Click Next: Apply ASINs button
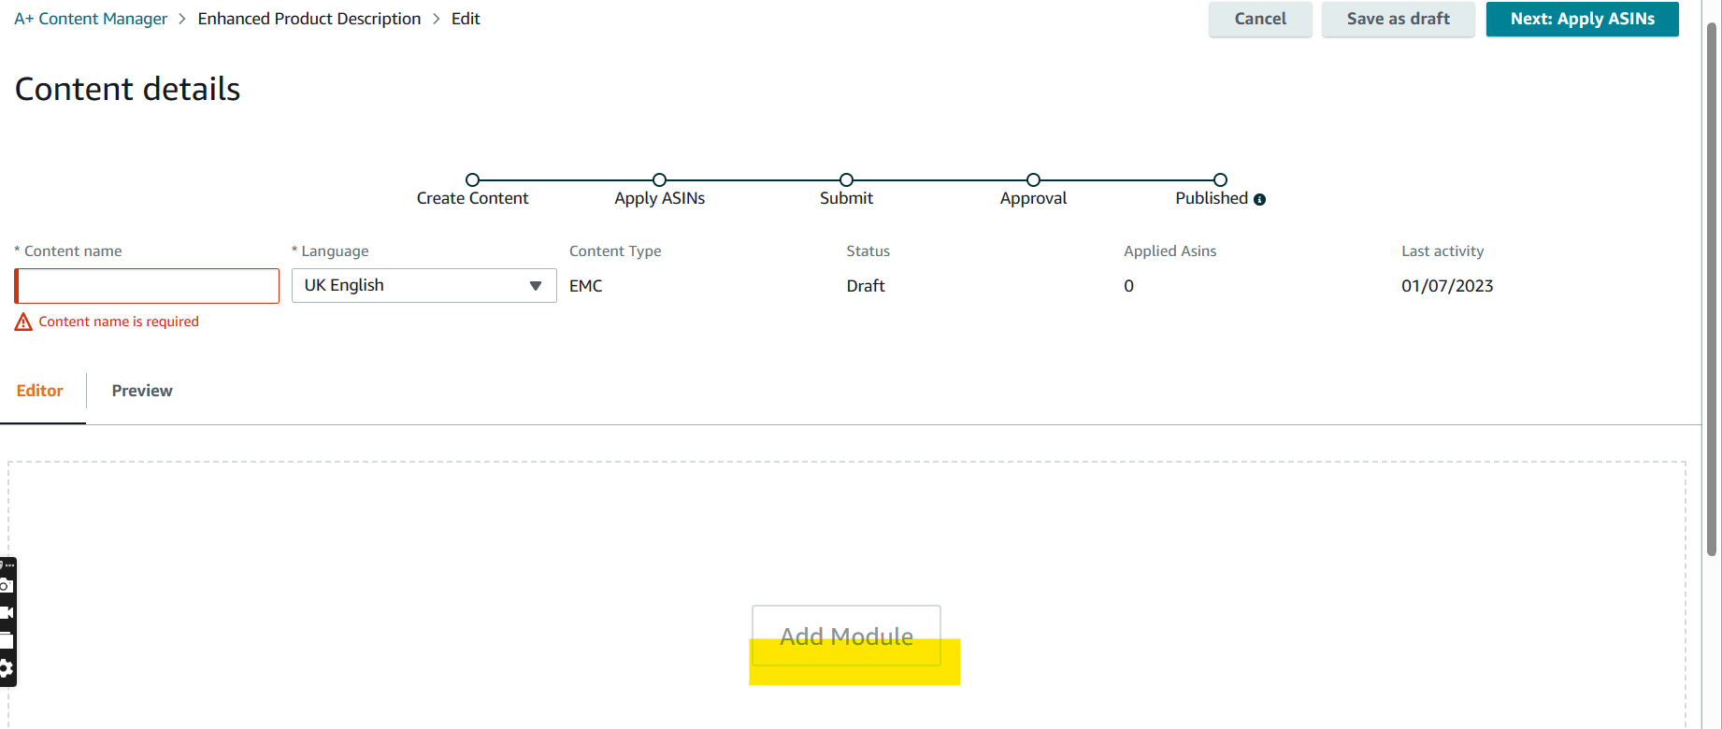The width and height of the screenshot is (1722, 729). tap(1582, 19)
